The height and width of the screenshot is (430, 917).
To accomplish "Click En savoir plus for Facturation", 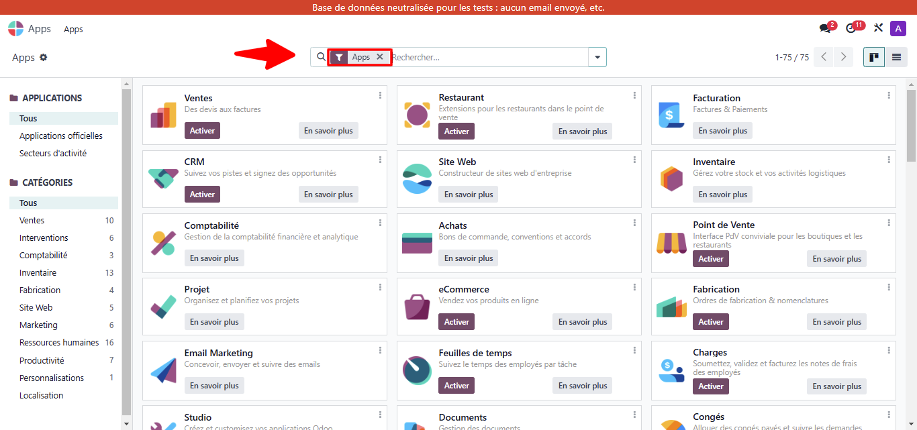I will [723, 131].
